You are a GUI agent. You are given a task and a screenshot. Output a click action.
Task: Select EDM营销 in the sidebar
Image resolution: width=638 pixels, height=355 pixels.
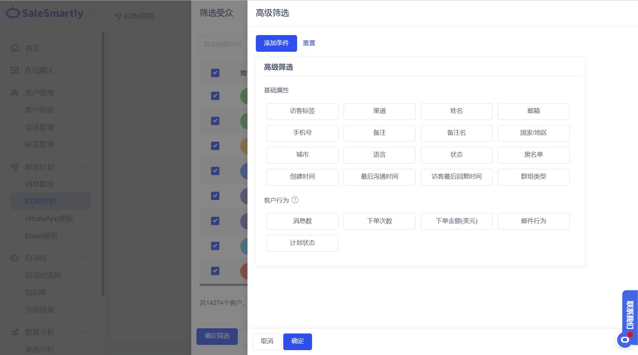[x=51, y=201]
